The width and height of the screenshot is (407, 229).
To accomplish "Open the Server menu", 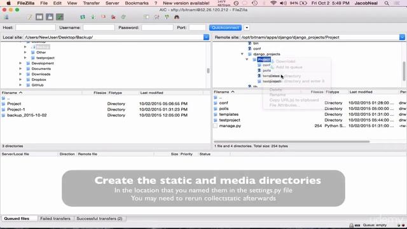I will [x=112, y=3].
